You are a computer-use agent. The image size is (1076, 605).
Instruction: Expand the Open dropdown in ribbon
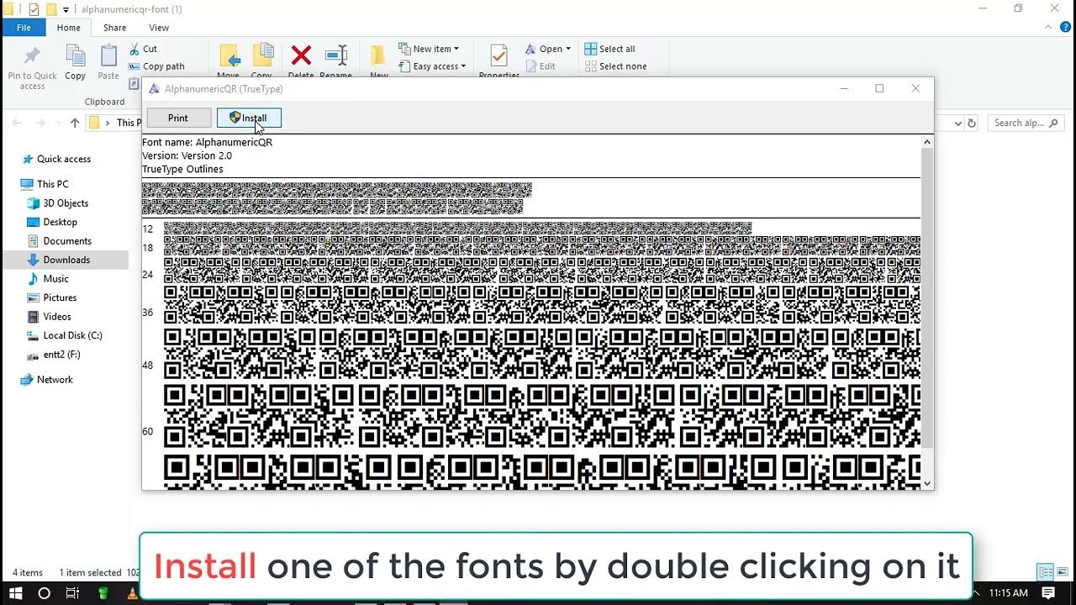548,49
